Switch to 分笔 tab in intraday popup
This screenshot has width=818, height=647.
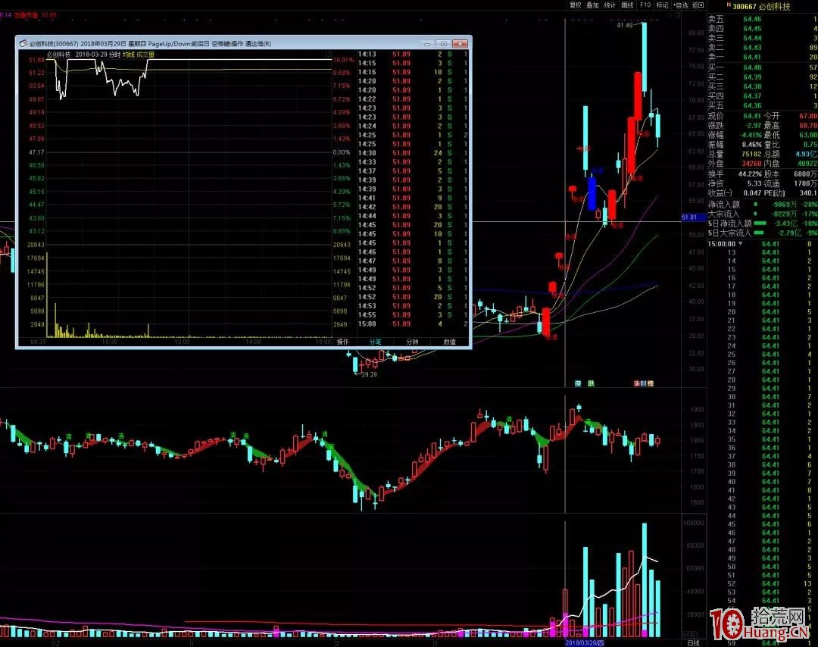375,342
